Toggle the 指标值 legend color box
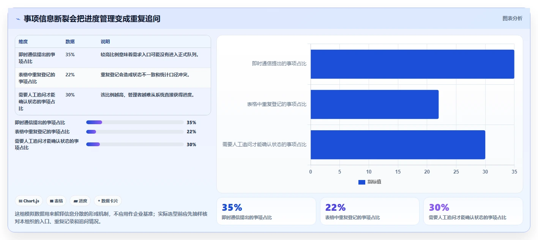 click(x=362, y=182)
